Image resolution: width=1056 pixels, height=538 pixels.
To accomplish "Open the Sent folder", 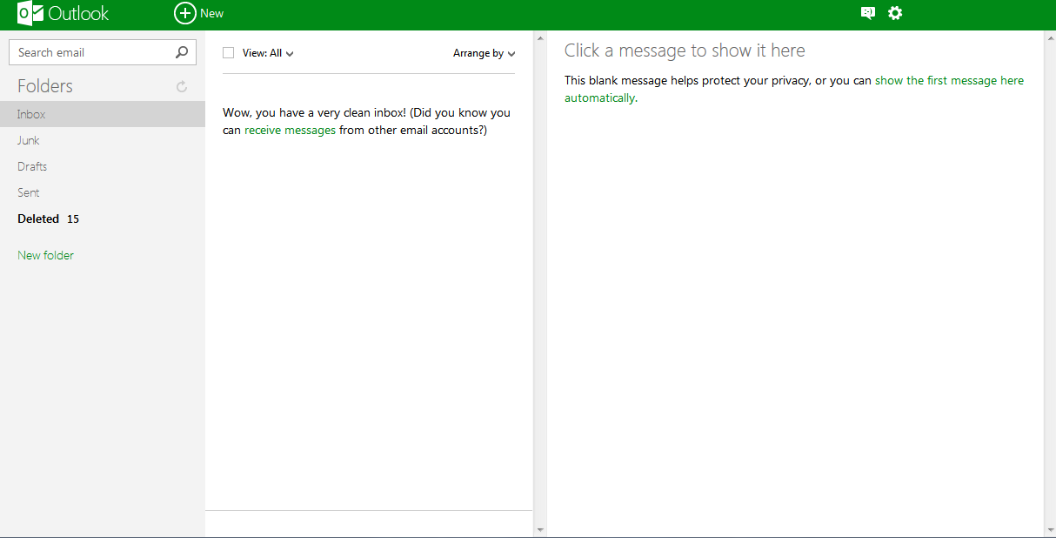I will (x=27, y=192).
